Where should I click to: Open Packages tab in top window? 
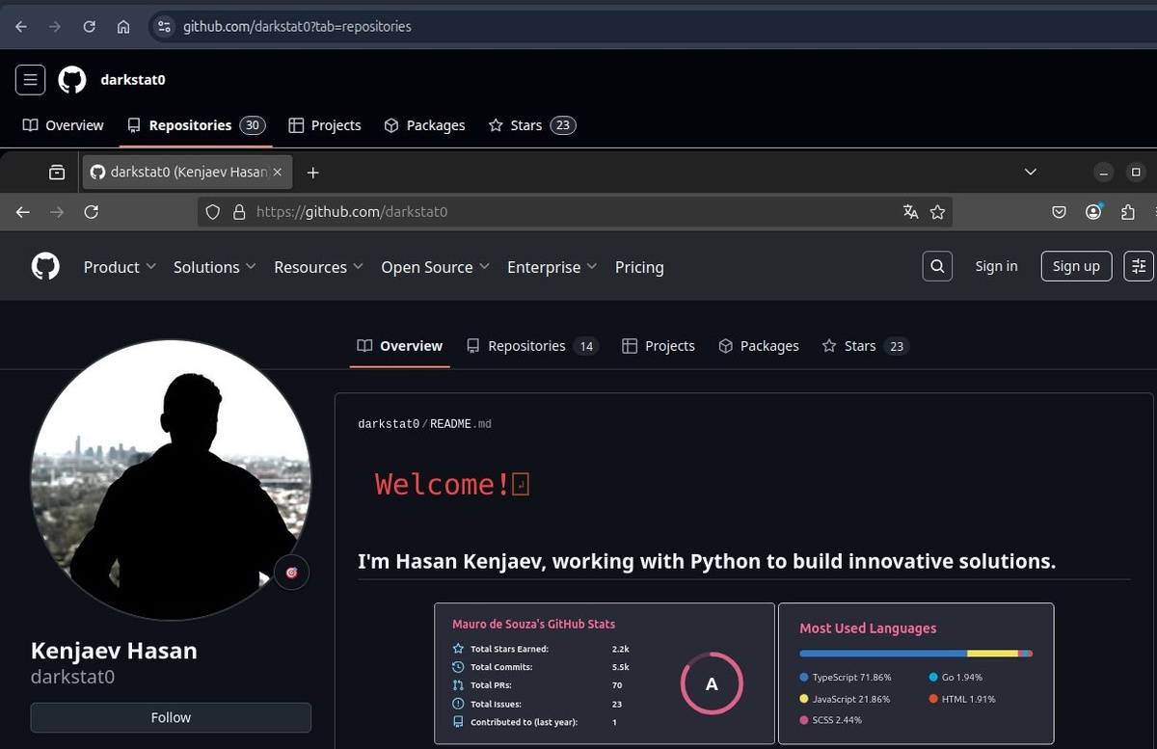[x=424, y=125]
